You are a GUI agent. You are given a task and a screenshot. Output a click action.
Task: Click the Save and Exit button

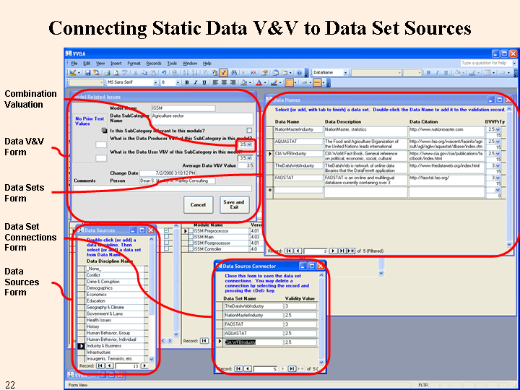(x=233, y=204)
